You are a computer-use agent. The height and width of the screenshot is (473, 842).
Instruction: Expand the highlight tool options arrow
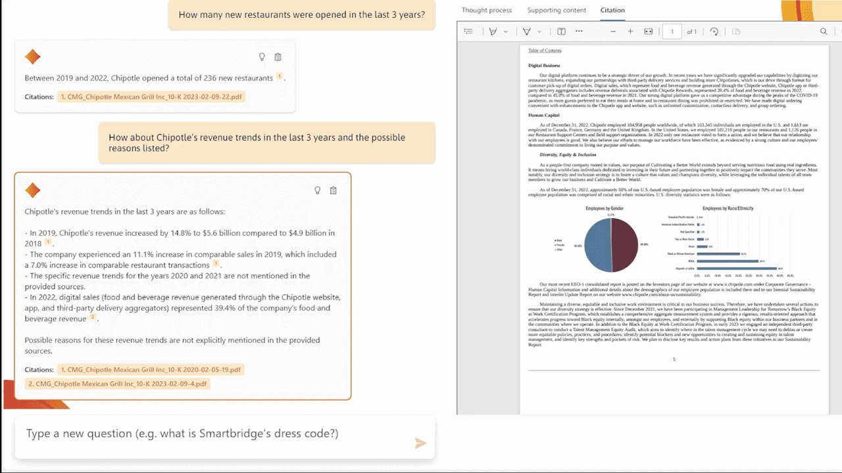point(506,32)
